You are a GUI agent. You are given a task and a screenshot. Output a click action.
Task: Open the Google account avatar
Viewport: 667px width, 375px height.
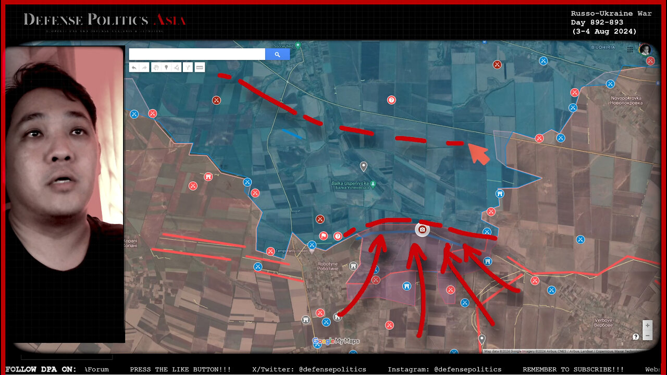(646, 49)
